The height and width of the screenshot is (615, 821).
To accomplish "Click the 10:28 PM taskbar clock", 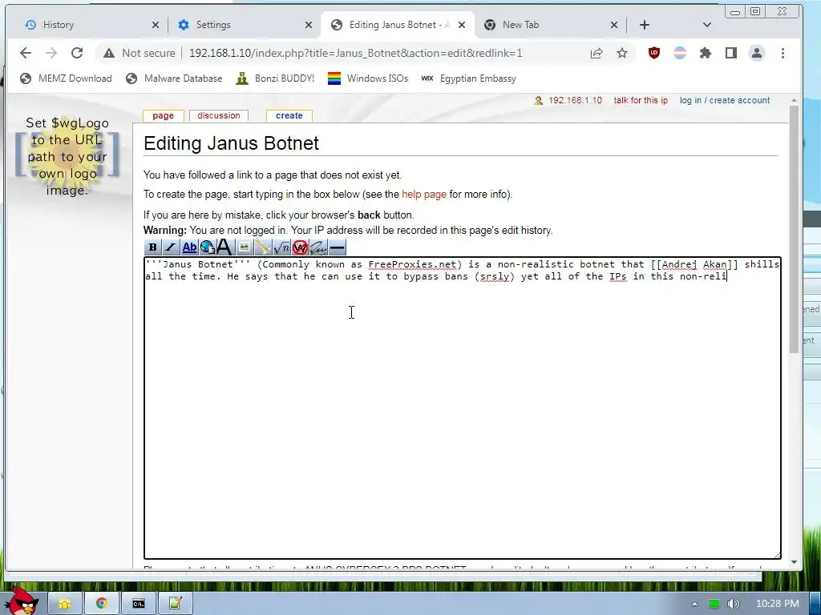I will tap(778, 604).
